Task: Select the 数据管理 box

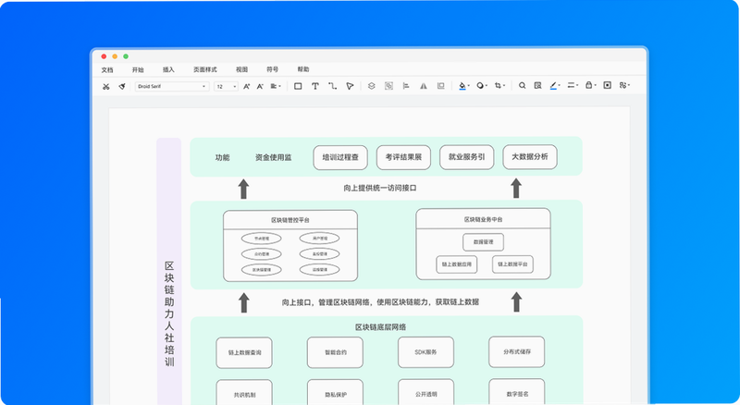Action: (x=483, y=241)
